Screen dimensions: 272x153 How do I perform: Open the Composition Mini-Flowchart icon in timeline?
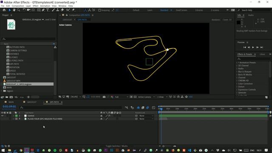(x=126, y=108)
